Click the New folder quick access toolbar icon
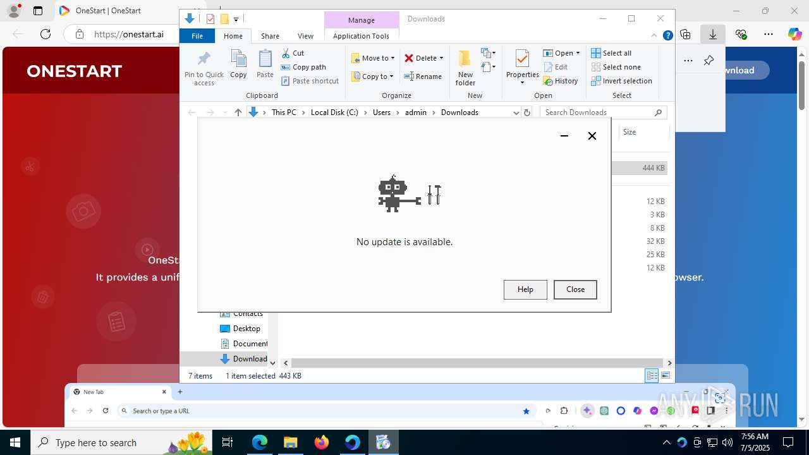The image size is (809, 455). [224, 19]
